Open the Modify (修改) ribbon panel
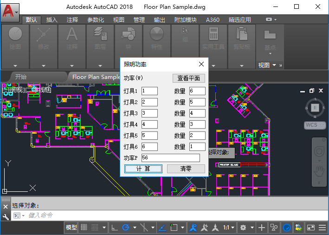329x235 pixels. [x=44, y=46]
